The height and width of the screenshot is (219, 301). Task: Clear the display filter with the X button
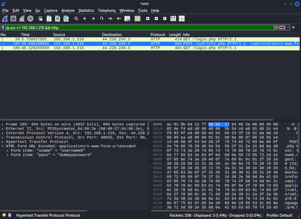point(277,27)
